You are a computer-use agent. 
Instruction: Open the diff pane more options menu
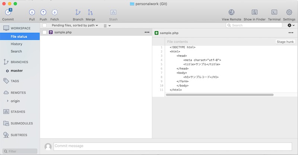[291, 33]
